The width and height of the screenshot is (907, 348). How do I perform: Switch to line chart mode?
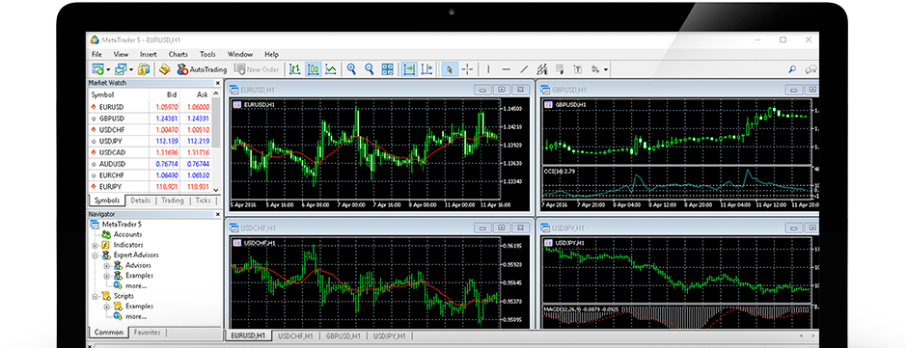tap(331, 69)
